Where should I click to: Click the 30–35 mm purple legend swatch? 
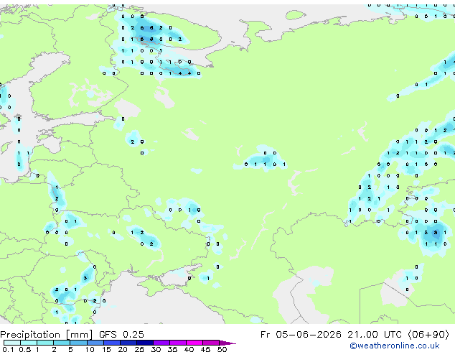point(161,343)
